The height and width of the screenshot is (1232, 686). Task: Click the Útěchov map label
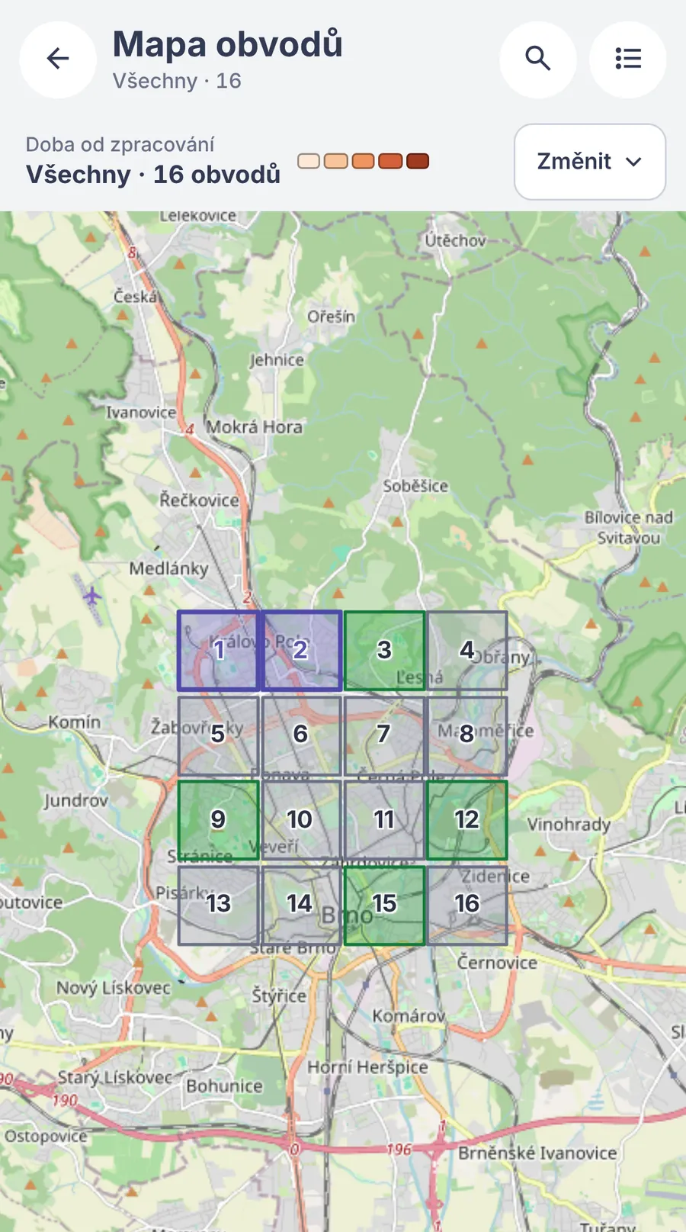pyautogui.click(x=455, y=240)
